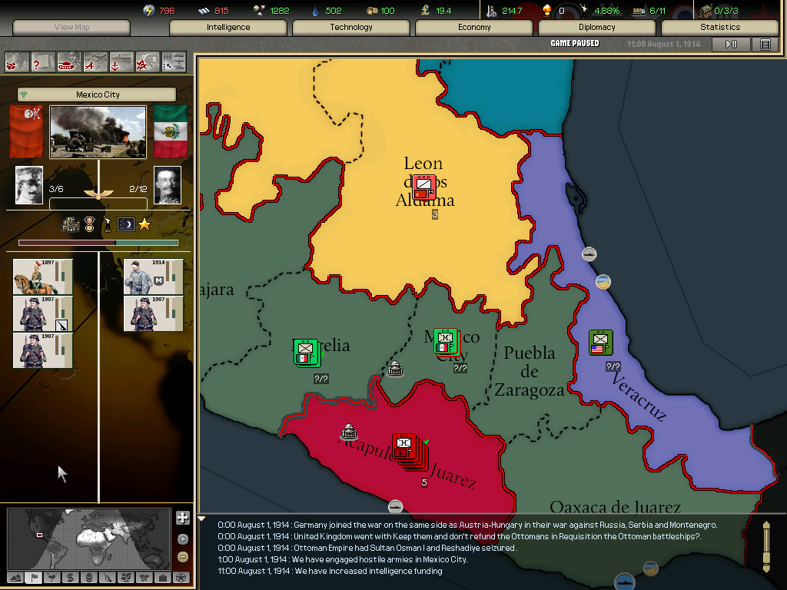This screenshot has height=590, width=787.
Task: Toggle game pause with play/pause button
Action: [x=731, y=45]
